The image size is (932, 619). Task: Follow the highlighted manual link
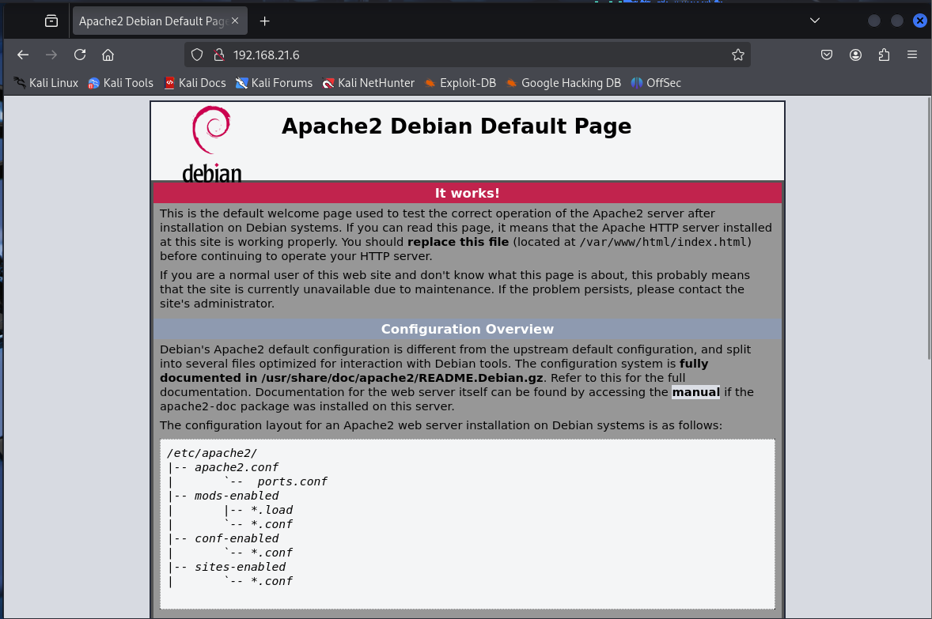(x=695, y=392)
